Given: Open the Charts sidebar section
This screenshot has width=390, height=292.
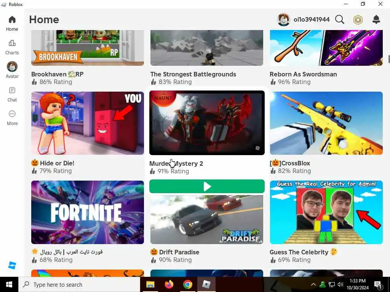Looking at the screenshot, I should [12, 47].
